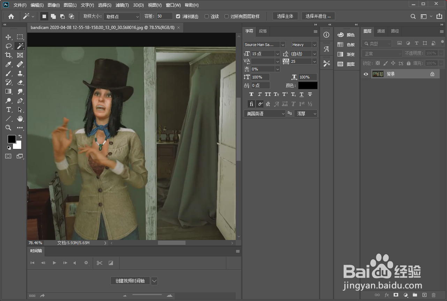Open the 美国英语 language dropdown

[265, 114]
